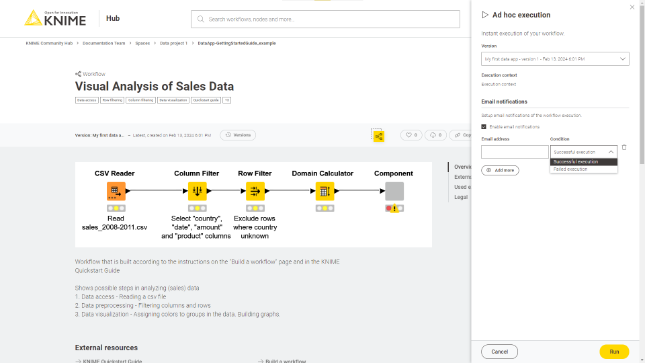
Task: Click the CSV Reader node icon
Action: (x=116, y=192)
